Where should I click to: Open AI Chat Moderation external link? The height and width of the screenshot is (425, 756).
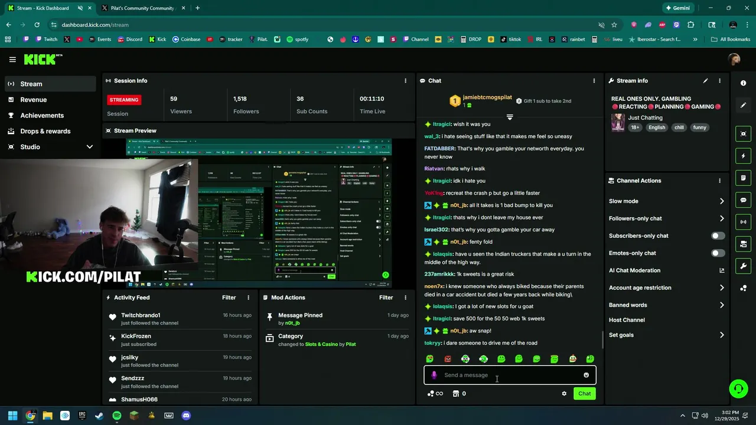point(722,270)
